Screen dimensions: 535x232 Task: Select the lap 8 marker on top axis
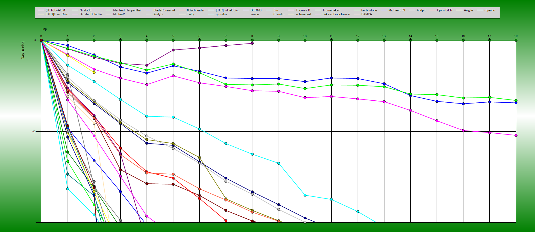tap(252, 40)
